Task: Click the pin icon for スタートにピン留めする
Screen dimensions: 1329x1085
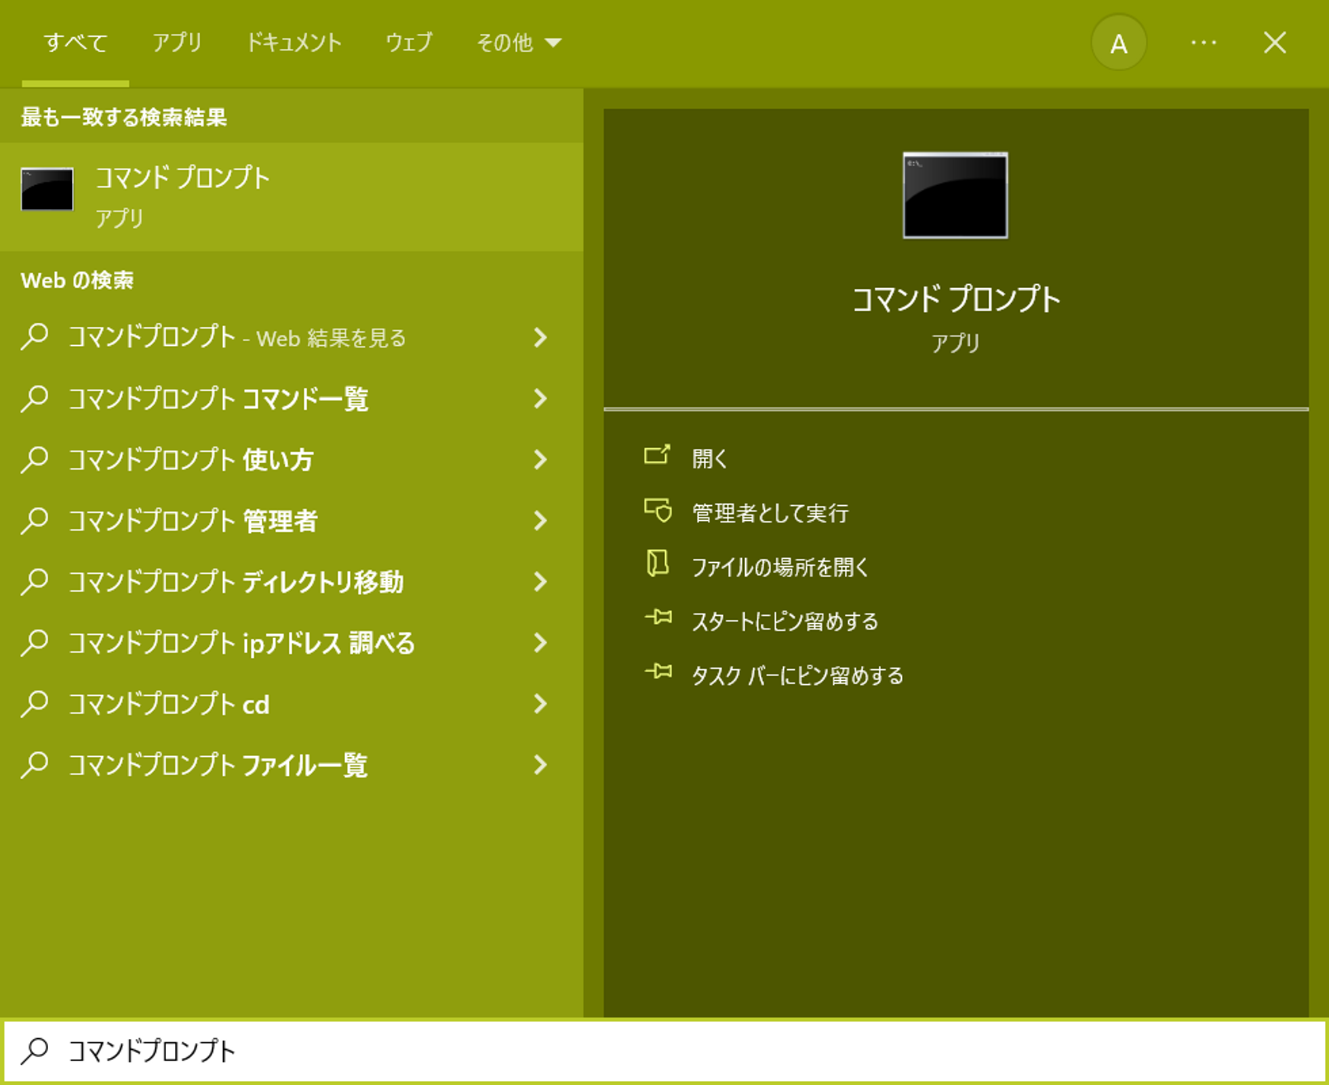Action: pyautogui.click(x=658, y=617)
